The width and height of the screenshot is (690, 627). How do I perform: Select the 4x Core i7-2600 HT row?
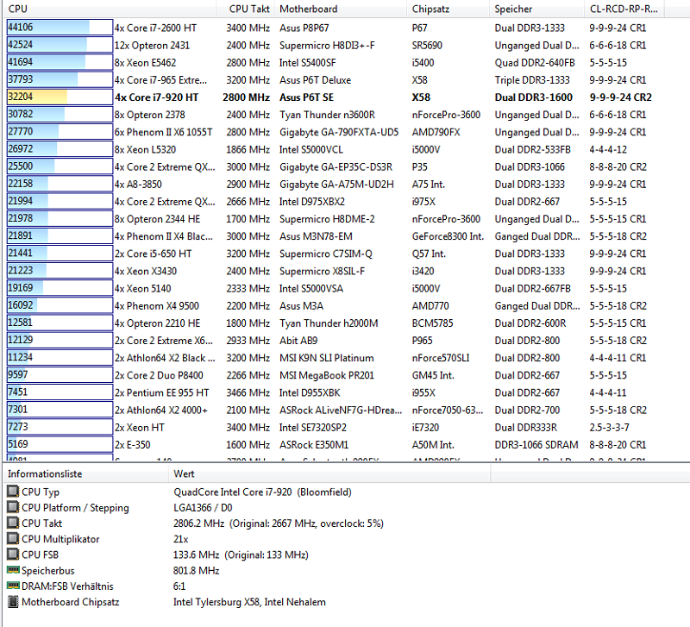pyautogui.click(x=335, y=28)
